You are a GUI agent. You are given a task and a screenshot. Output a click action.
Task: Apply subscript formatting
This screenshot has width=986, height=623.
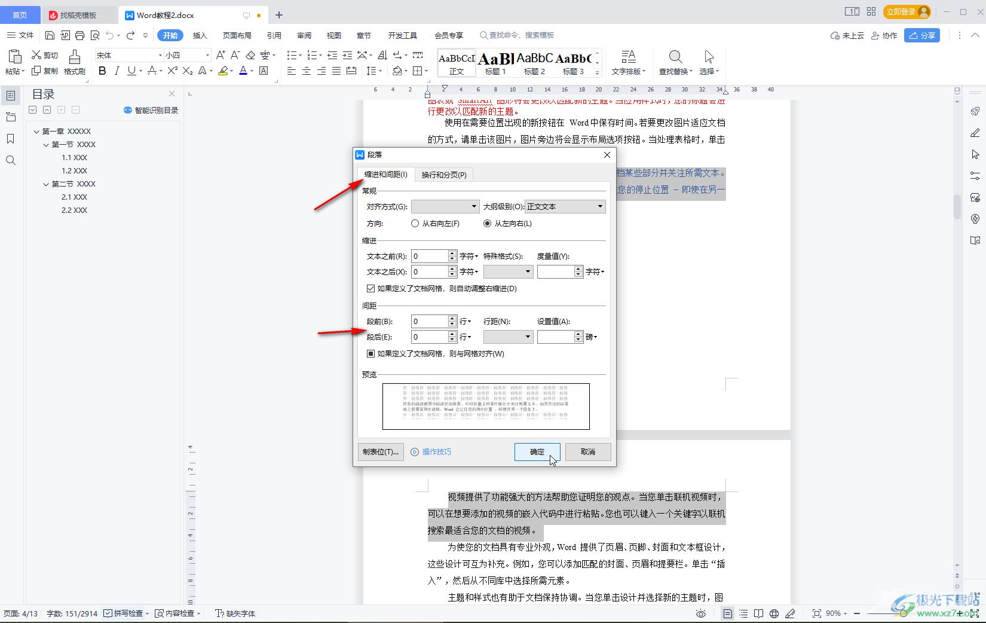point(188,71)
